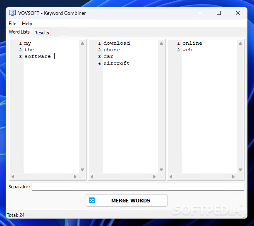Click scroll down arrow in third word list

coord(240,170)
